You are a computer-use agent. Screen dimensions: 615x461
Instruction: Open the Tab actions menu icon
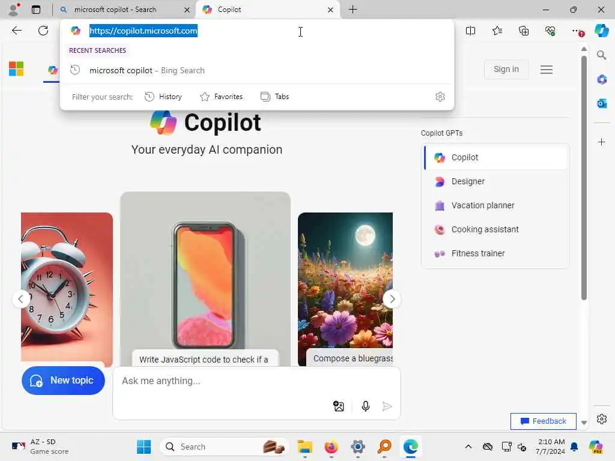click(x=36, y=10)
